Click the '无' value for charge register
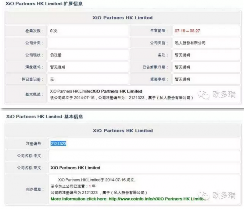This screenshot has width=244, height=209. (x=52, y=79)
